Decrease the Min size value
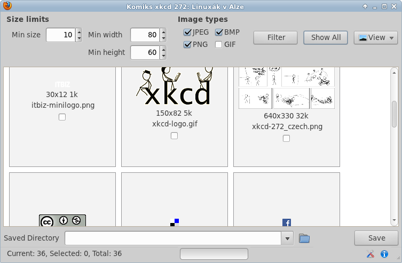402x263 pixels. tap(79, 38)
